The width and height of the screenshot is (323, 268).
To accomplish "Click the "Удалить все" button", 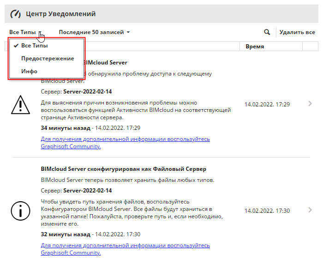I will point(297,32).
